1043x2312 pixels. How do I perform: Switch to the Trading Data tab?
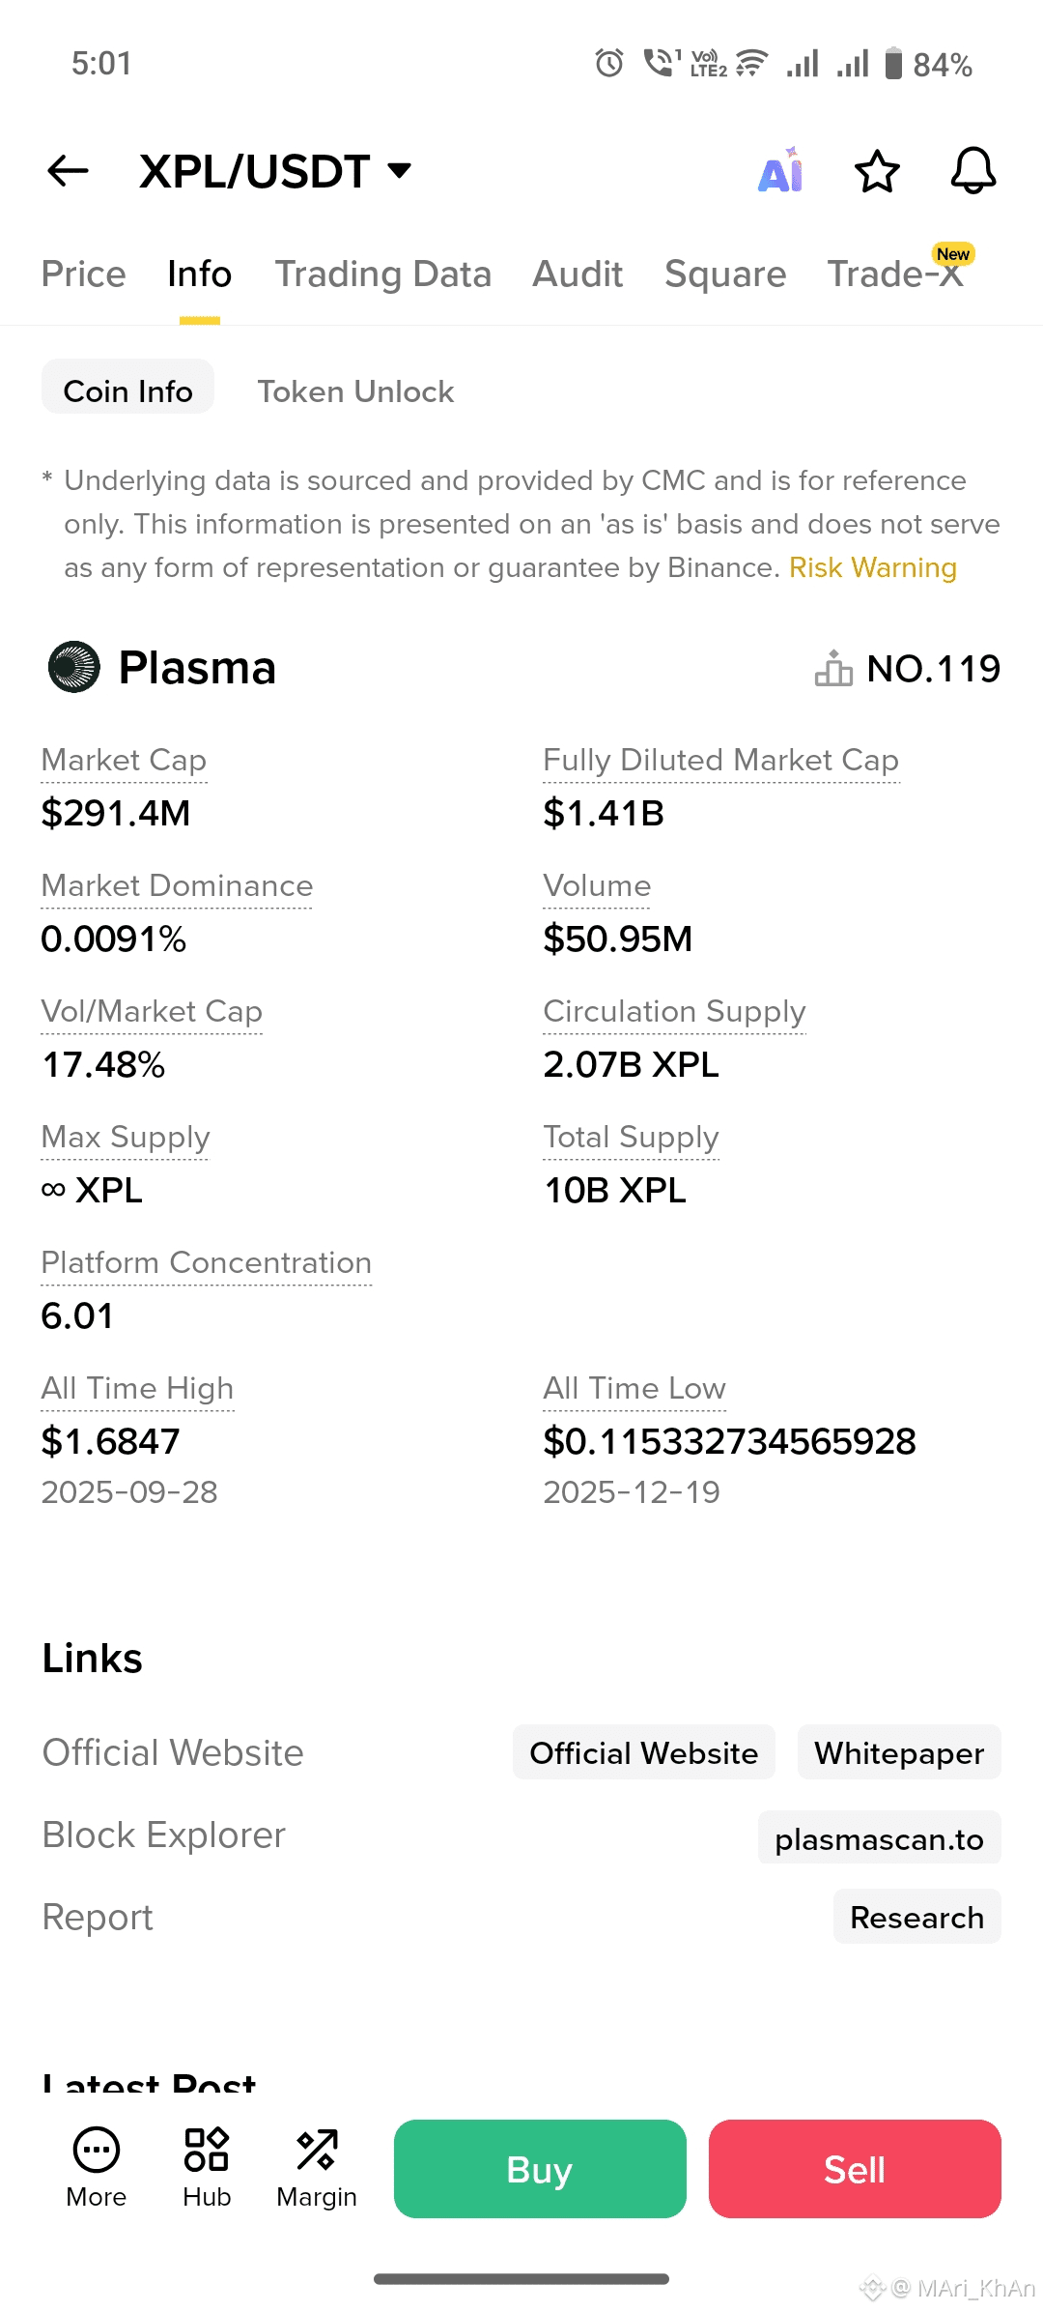coord(382,275)
